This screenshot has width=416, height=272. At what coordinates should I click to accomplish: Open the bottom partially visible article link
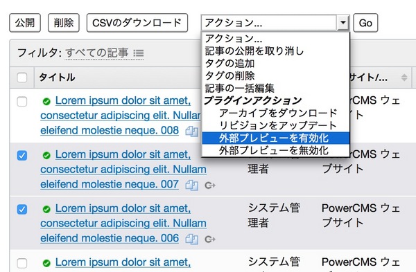pyautogui.click(x=123, y=262)
